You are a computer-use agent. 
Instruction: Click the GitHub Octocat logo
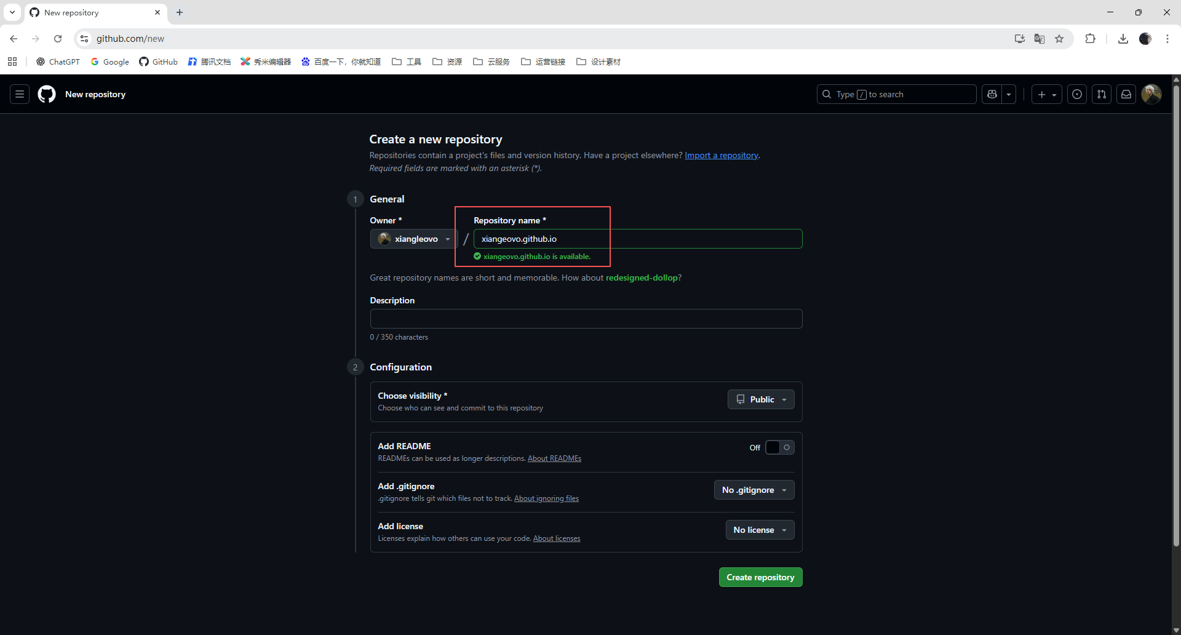pos(47,94)
